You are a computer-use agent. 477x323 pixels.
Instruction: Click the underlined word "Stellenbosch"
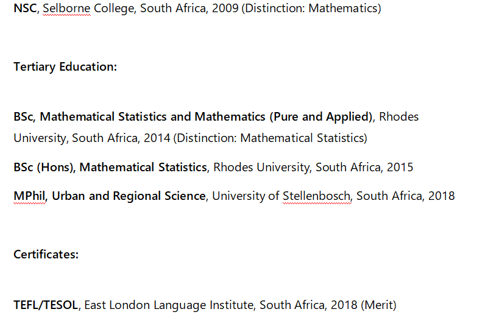click(x=317, y=196)
